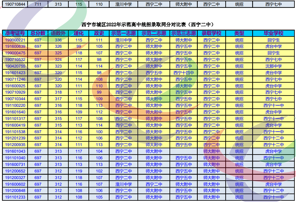Click the 语数外 column header

click(x=58, y=33)
